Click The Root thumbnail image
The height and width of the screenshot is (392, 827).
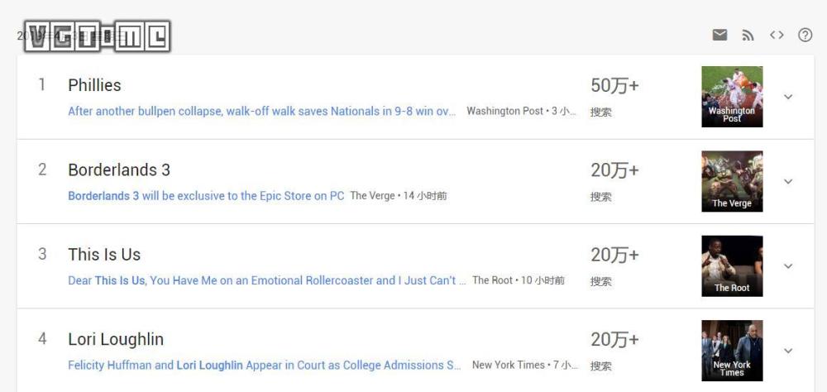point(732,266)
